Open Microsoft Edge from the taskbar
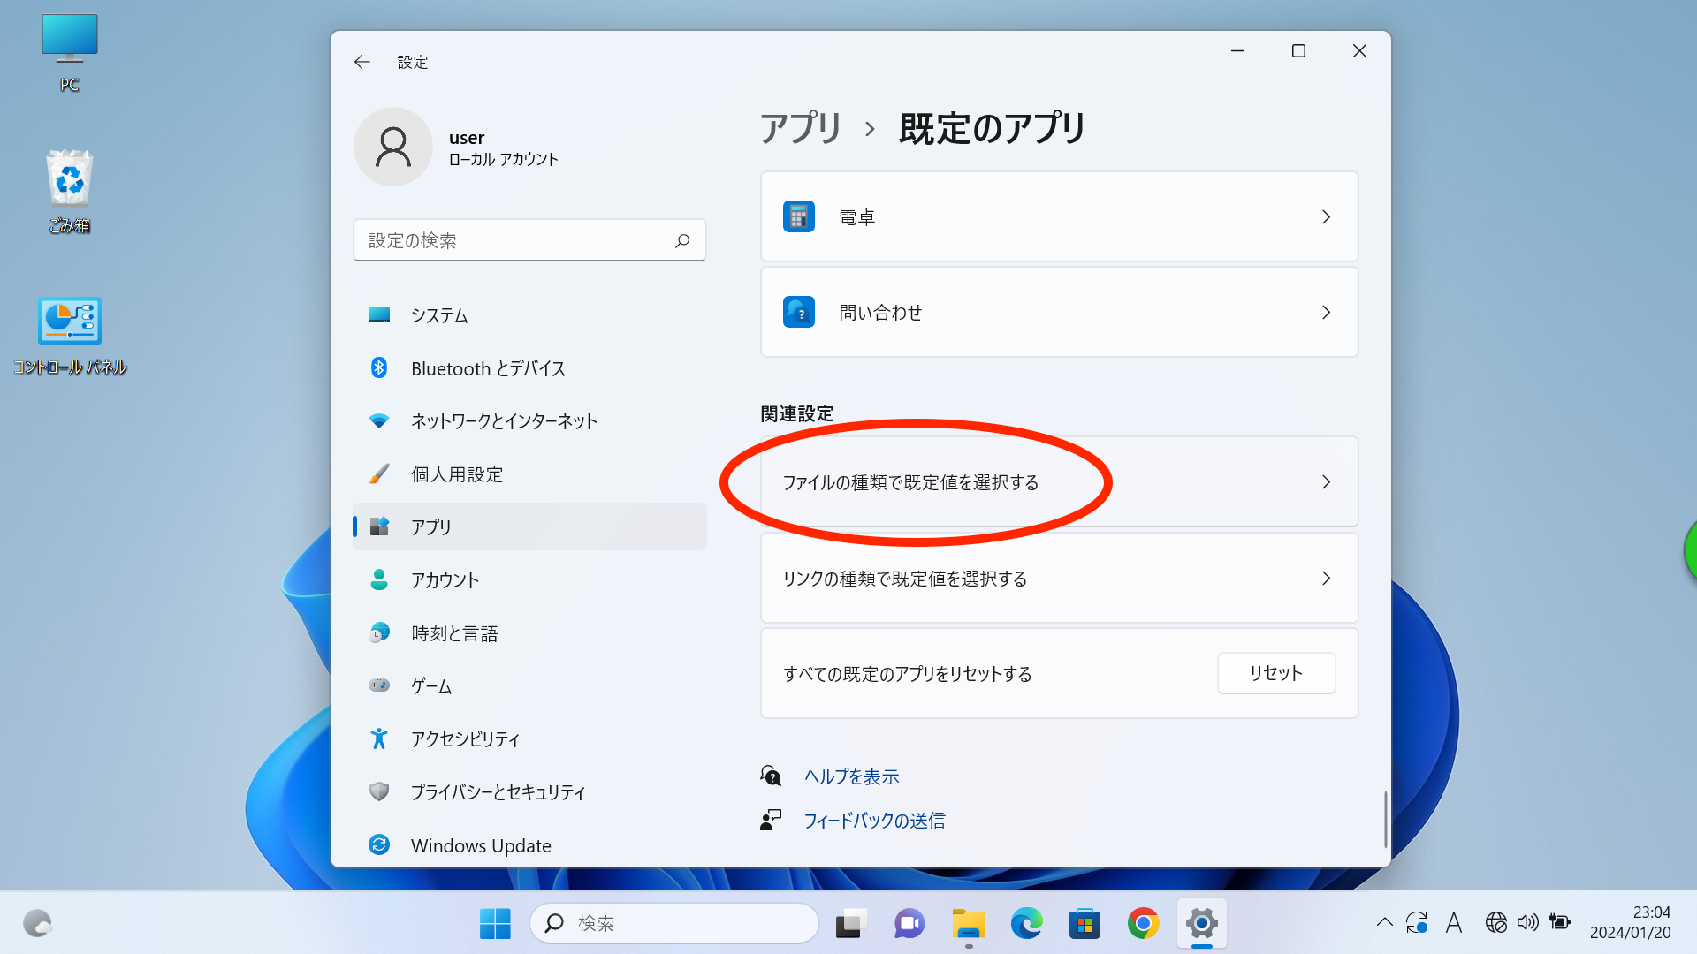Screen dimensions: 1697x954 pos(1026,924)
